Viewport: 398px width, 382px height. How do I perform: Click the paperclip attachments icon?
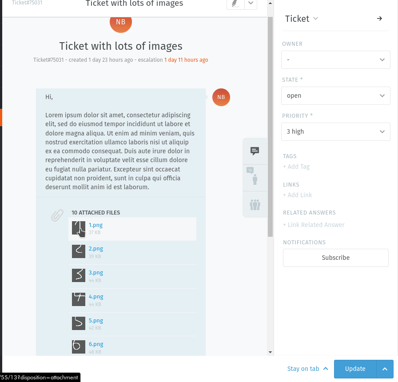click(x=57, y=215)
